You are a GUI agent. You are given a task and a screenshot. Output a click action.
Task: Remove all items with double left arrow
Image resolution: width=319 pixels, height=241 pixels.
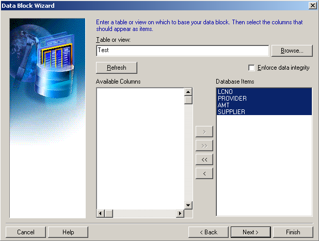[204, 159]
